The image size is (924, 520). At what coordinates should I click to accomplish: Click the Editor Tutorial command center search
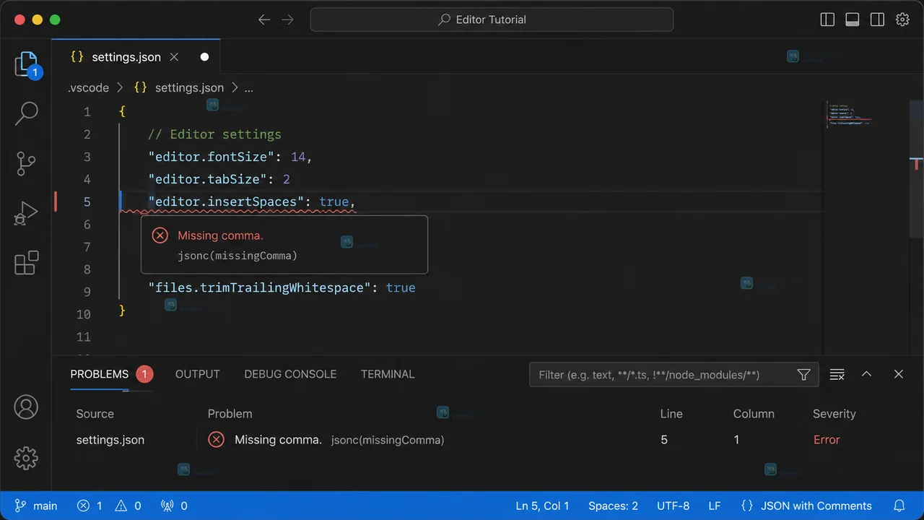pyautogui.click(x=492, y=19)
